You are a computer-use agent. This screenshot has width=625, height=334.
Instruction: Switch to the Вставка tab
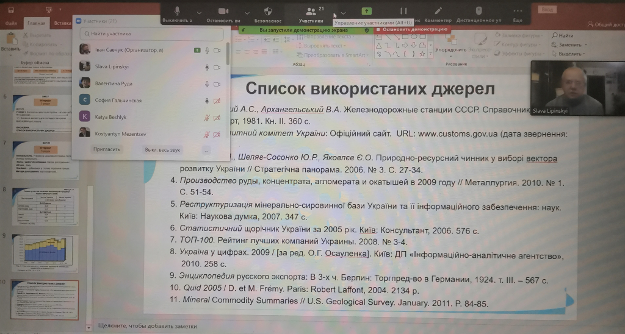(62, 23)
